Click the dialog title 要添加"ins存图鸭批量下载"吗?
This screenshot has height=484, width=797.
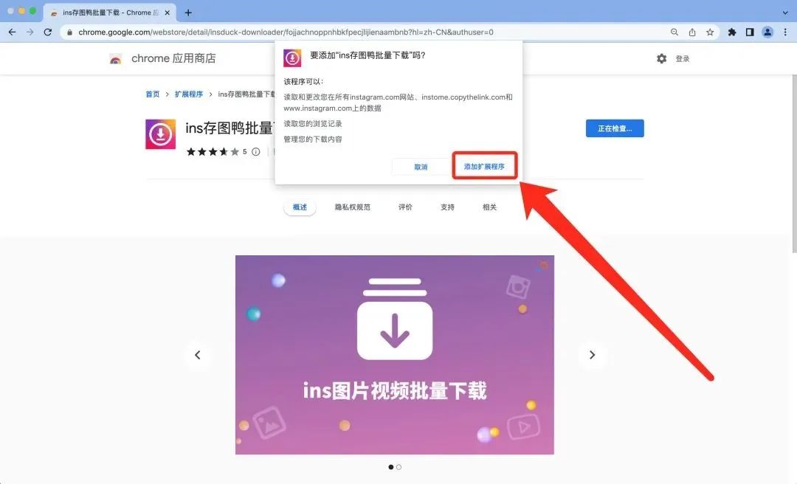point(368,55)
